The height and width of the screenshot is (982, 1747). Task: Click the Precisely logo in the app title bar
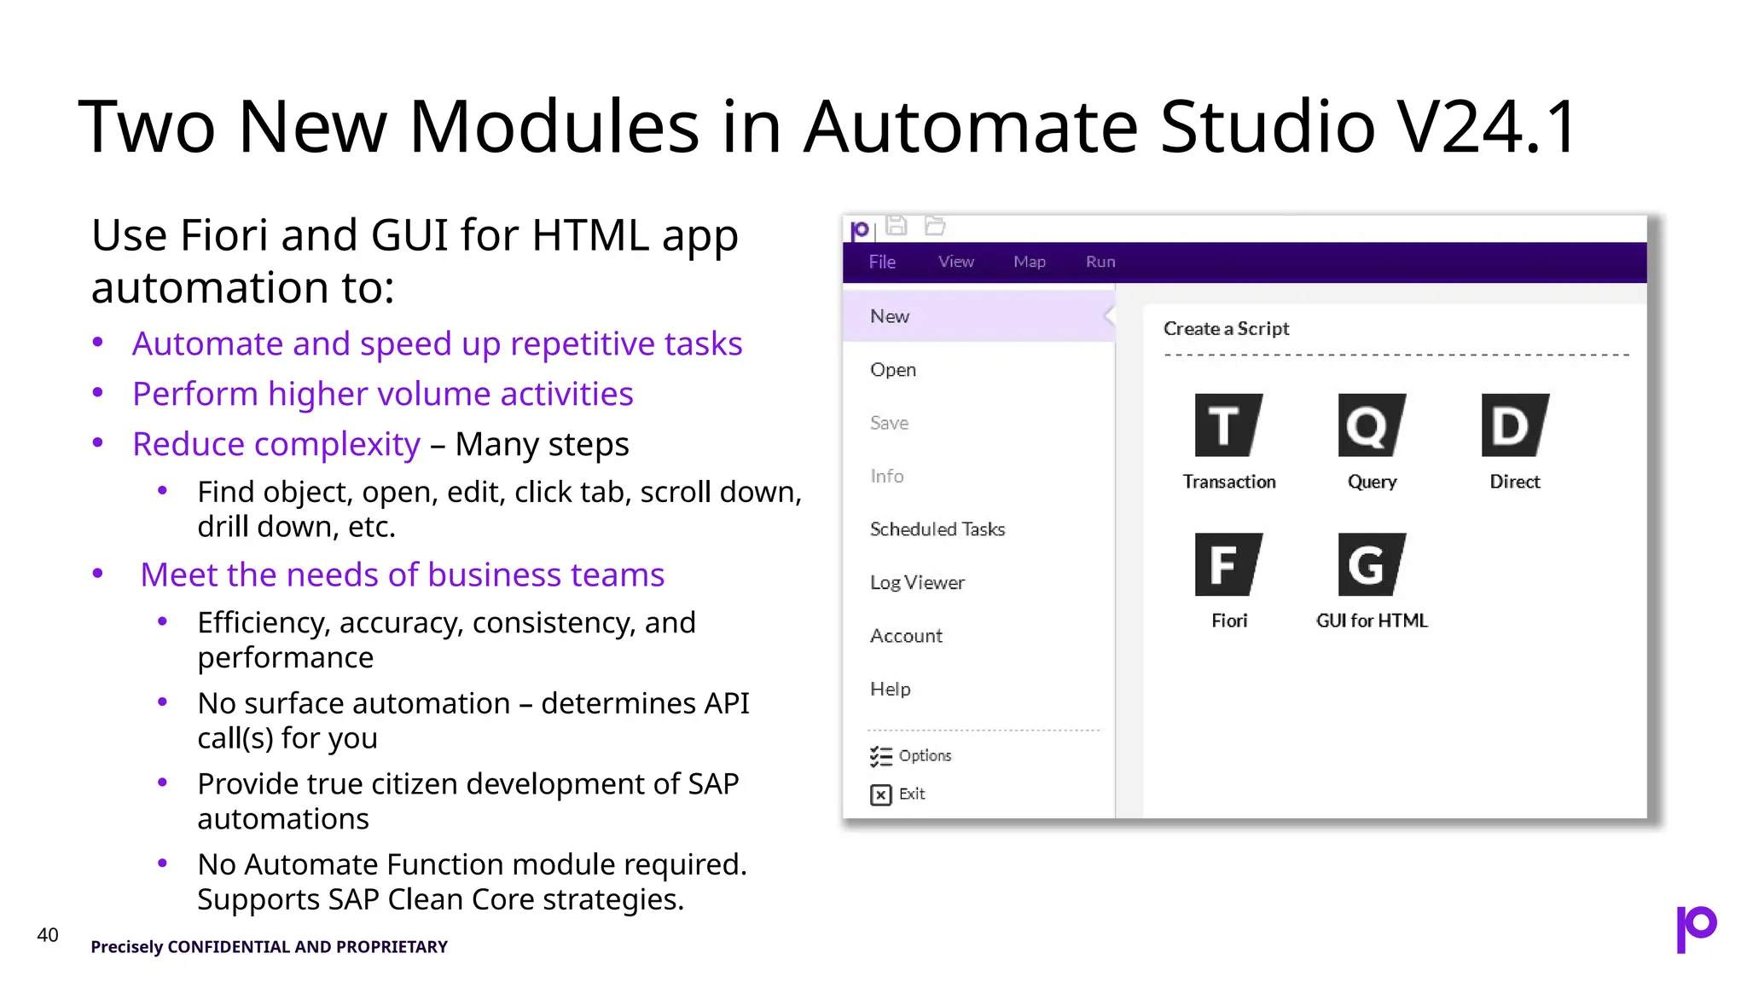point(859,229)
